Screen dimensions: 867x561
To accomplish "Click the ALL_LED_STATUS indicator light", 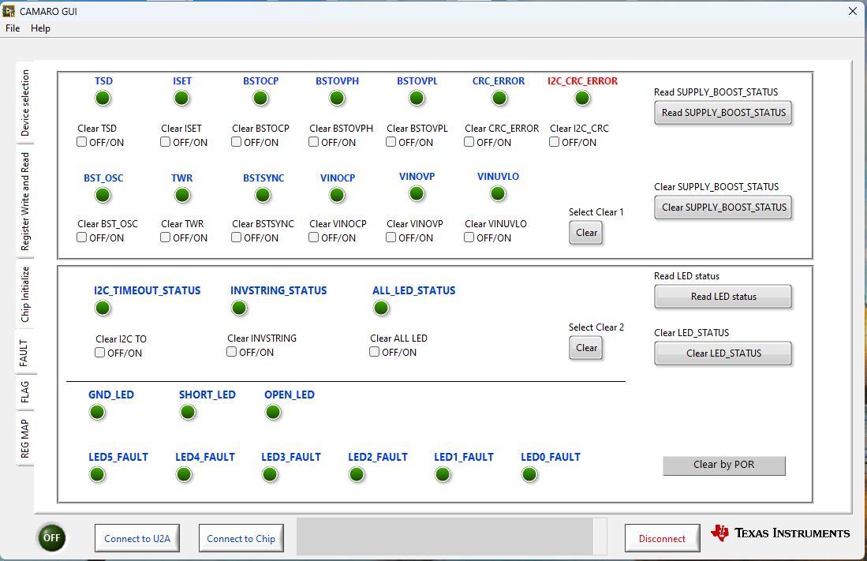I will 381,308.
